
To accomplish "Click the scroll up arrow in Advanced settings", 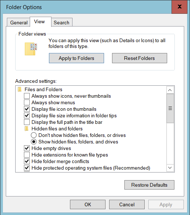I will click(x=170, y=90).
